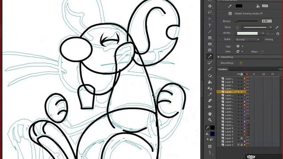Toggle all layers visibility eye header
Screen dimensions: 283x159
238,74
